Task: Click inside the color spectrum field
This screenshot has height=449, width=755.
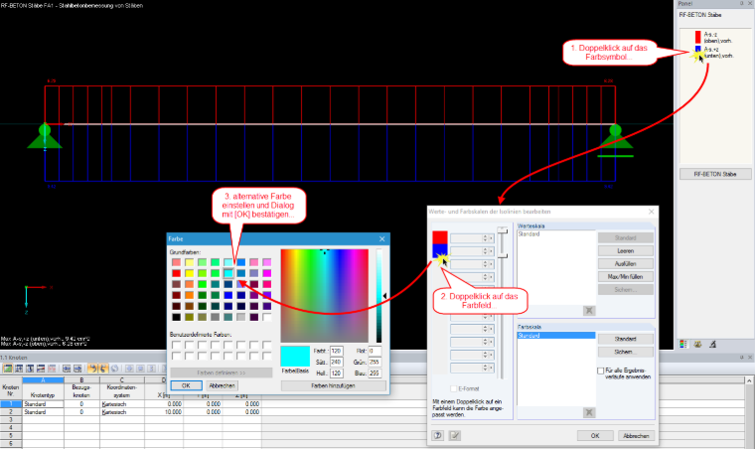Action: pos(325,295)
